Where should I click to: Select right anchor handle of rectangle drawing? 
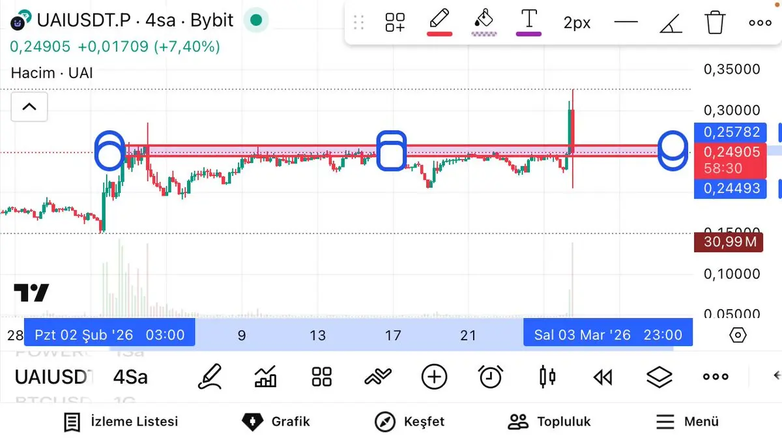click(673, 150)
